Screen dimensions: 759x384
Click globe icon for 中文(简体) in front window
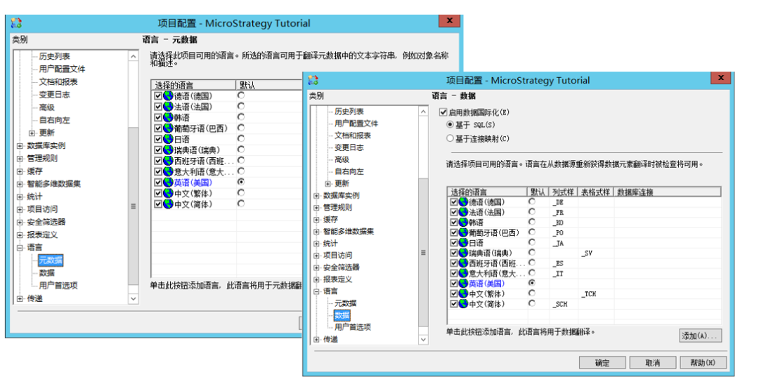tap(463, 304)
